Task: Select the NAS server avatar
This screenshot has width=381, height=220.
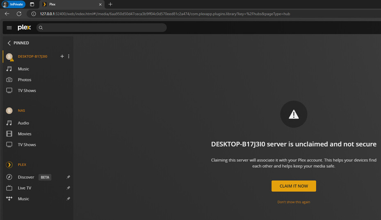Action: 9,110
